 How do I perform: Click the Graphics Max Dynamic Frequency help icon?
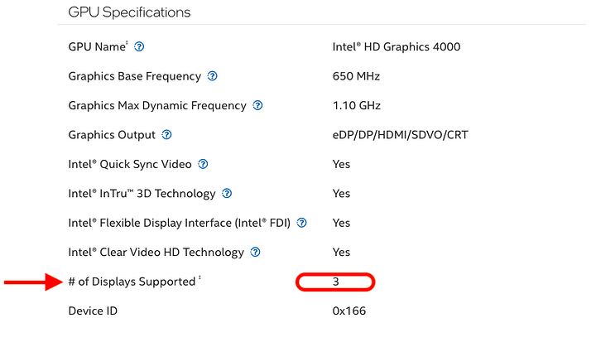click(257, 106)
